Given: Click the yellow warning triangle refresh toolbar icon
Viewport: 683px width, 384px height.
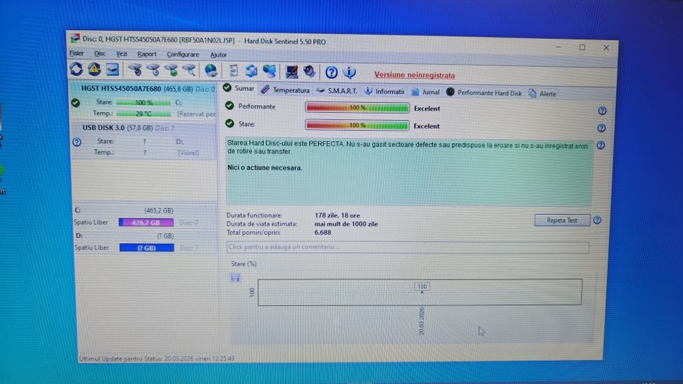Looking at the screenshot, I should pyautogui.click(x=94, y=69).
